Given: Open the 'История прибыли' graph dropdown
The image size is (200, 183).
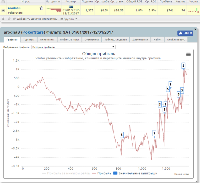Looking at the screenshot, I should tap(73, 47).
